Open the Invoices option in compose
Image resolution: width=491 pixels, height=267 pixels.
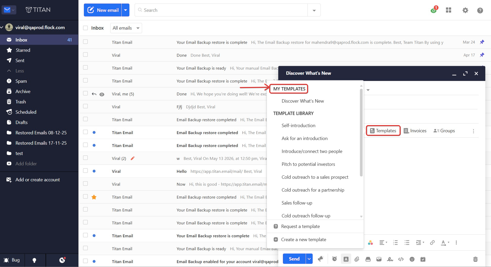click(415, 131)
